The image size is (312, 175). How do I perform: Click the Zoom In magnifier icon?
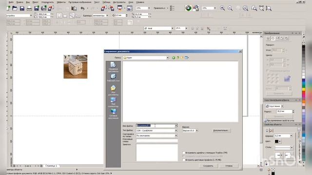[222, 8]
